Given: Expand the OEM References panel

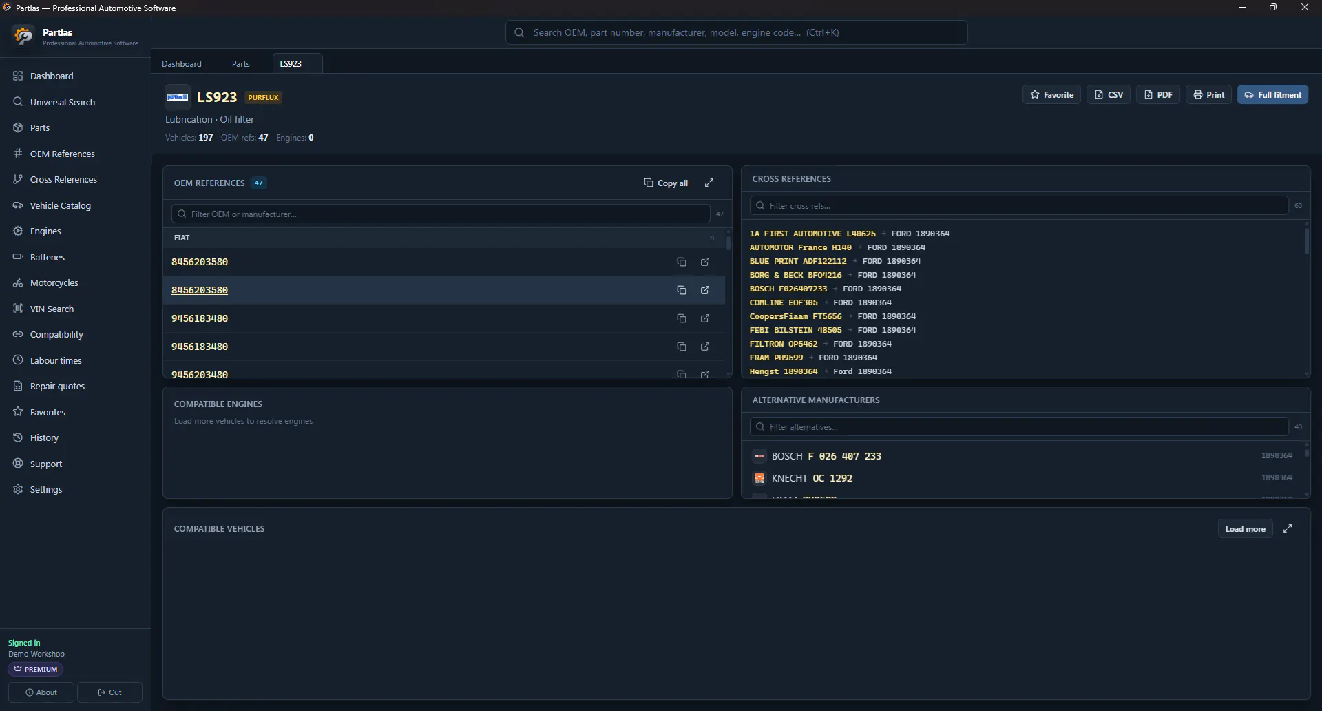Looking at the screenshot, I should (709, 183).
